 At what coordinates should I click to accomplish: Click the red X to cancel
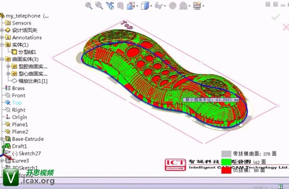click(286, 27)
